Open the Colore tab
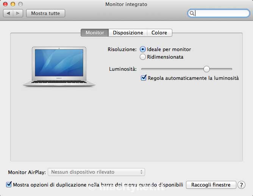The image size is (253, 196). tap(159, 33)
